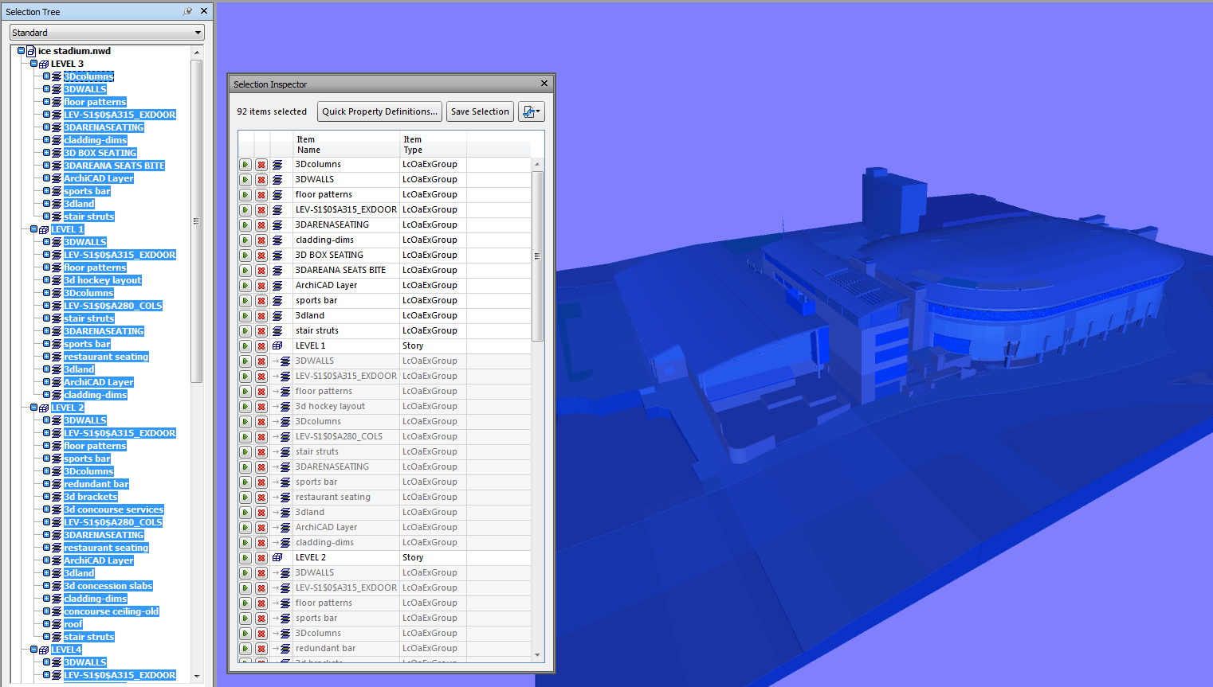Collapse the LEVEL 1 node in Selection Tree
The width and height of the screenshot is (1213, 687).
coord(33,229)
